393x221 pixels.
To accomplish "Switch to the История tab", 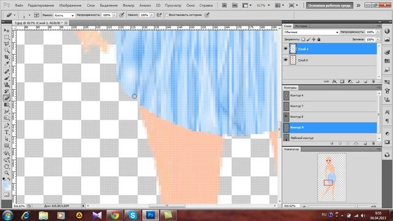I will click(301, 26).
